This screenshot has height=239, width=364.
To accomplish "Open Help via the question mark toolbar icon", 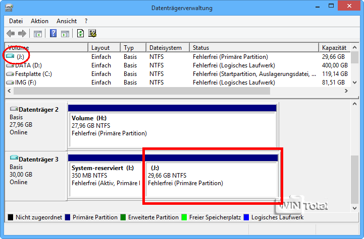I will click(x=53, y=33).
